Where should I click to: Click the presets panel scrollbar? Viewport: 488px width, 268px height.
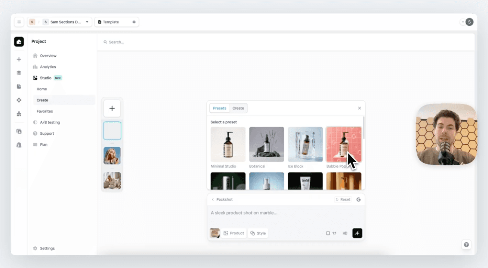364,128
